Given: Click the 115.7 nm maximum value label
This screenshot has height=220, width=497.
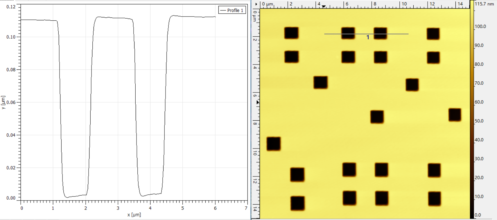Looking at the screenshot, I should (484, 4).
